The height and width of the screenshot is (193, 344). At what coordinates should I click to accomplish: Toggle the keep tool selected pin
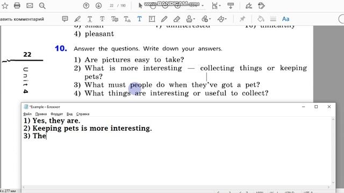(242, 19)
